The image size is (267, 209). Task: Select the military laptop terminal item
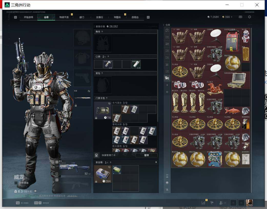click(x=237, y=80)
